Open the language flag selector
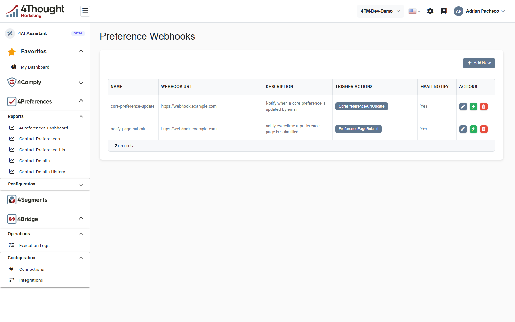The height and width of the screenshot is (322, 515). point(415,11)
